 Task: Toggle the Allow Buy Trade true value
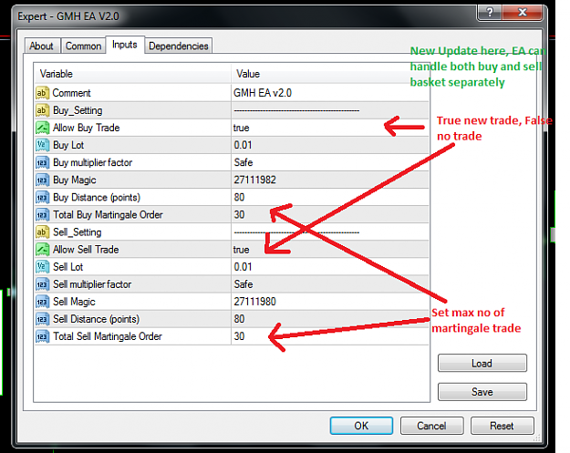[x=242, y=128]
